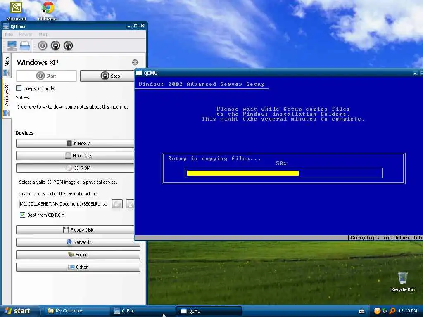Click the orange magnifier tray icon
The image size is (423, 317).
(392, 311)
